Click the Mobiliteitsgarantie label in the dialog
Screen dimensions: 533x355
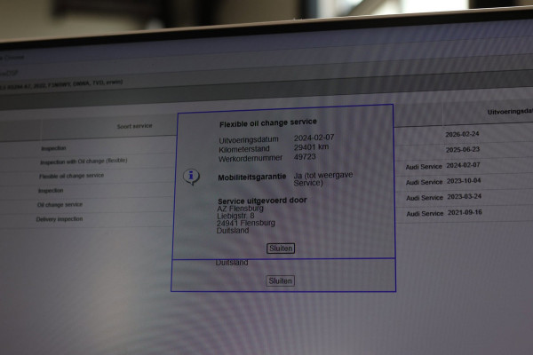click(252, 177)
